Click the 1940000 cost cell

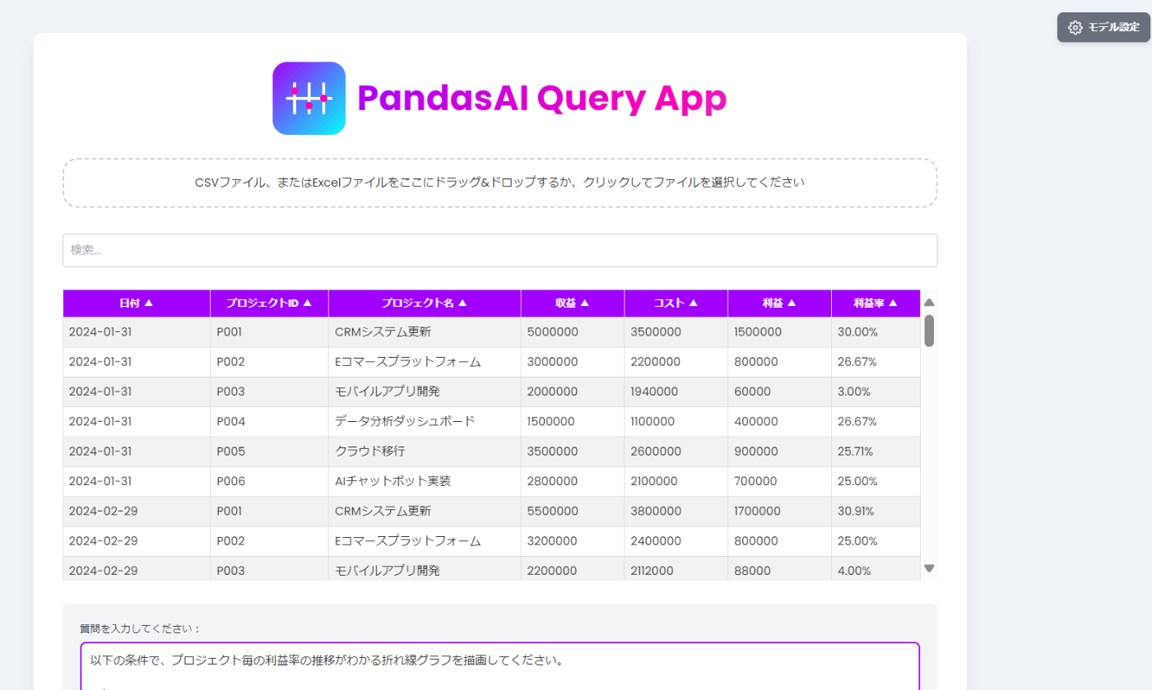(676, 391)
